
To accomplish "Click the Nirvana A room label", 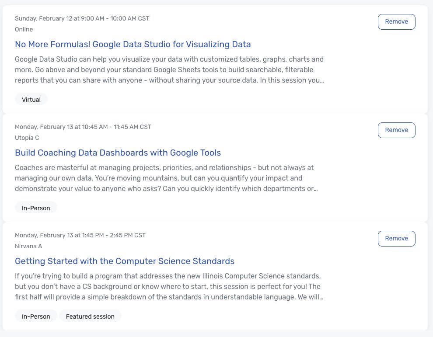I will [28, 246].
